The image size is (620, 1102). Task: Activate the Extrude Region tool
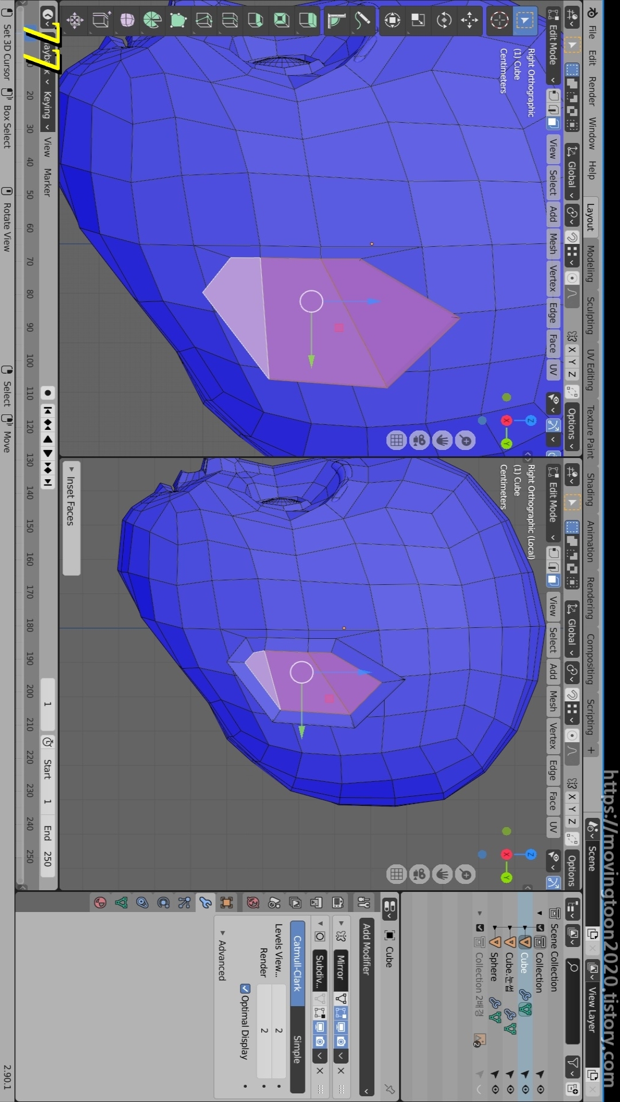(x=308, y=20)
